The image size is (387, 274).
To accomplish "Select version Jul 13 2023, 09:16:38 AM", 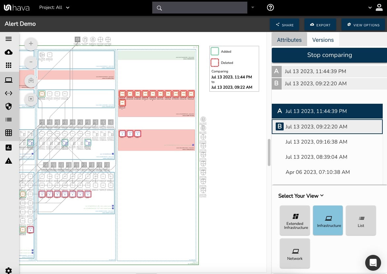I will 316,142.
